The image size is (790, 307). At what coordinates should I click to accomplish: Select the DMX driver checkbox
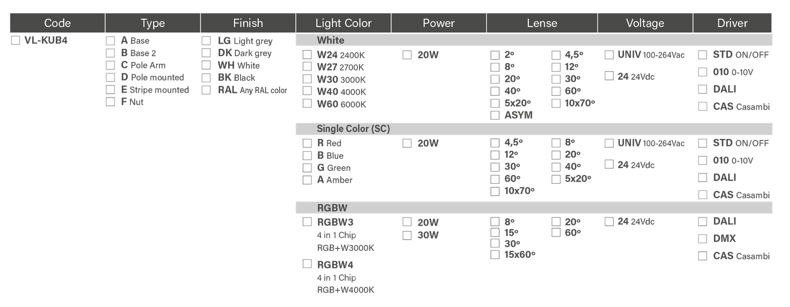tap(703, 239)
